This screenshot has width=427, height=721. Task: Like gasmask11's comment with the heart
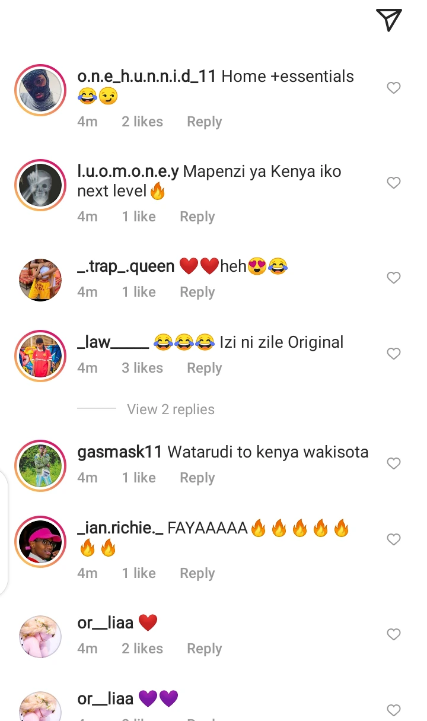click(394, 463)
